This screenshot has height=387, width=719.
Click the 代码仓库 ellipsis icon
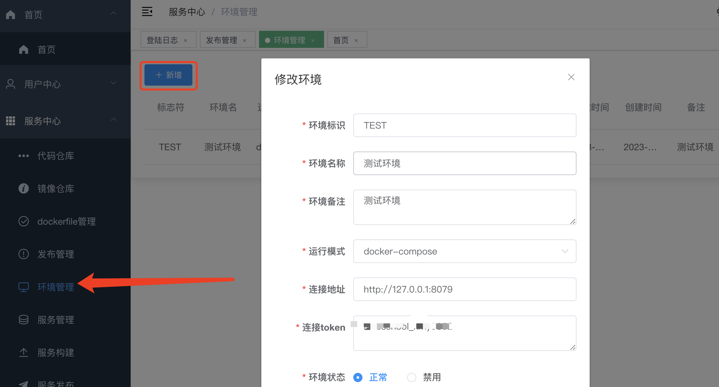23,156
